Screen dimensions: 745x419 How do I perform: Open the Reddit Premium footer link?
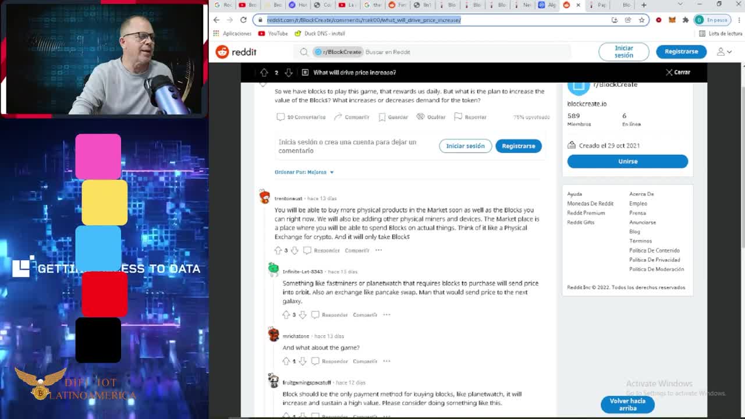pos(586,213)
